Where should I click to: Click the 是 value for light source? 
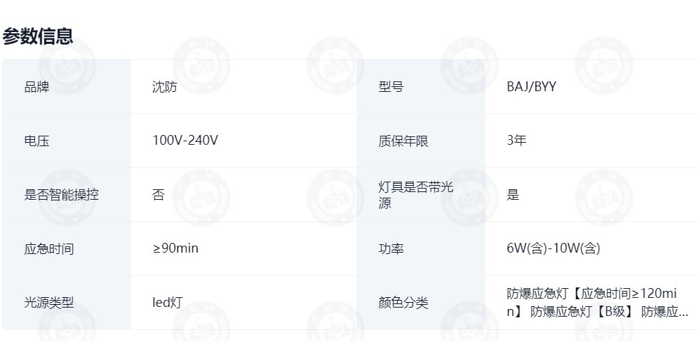pos(513,195)
